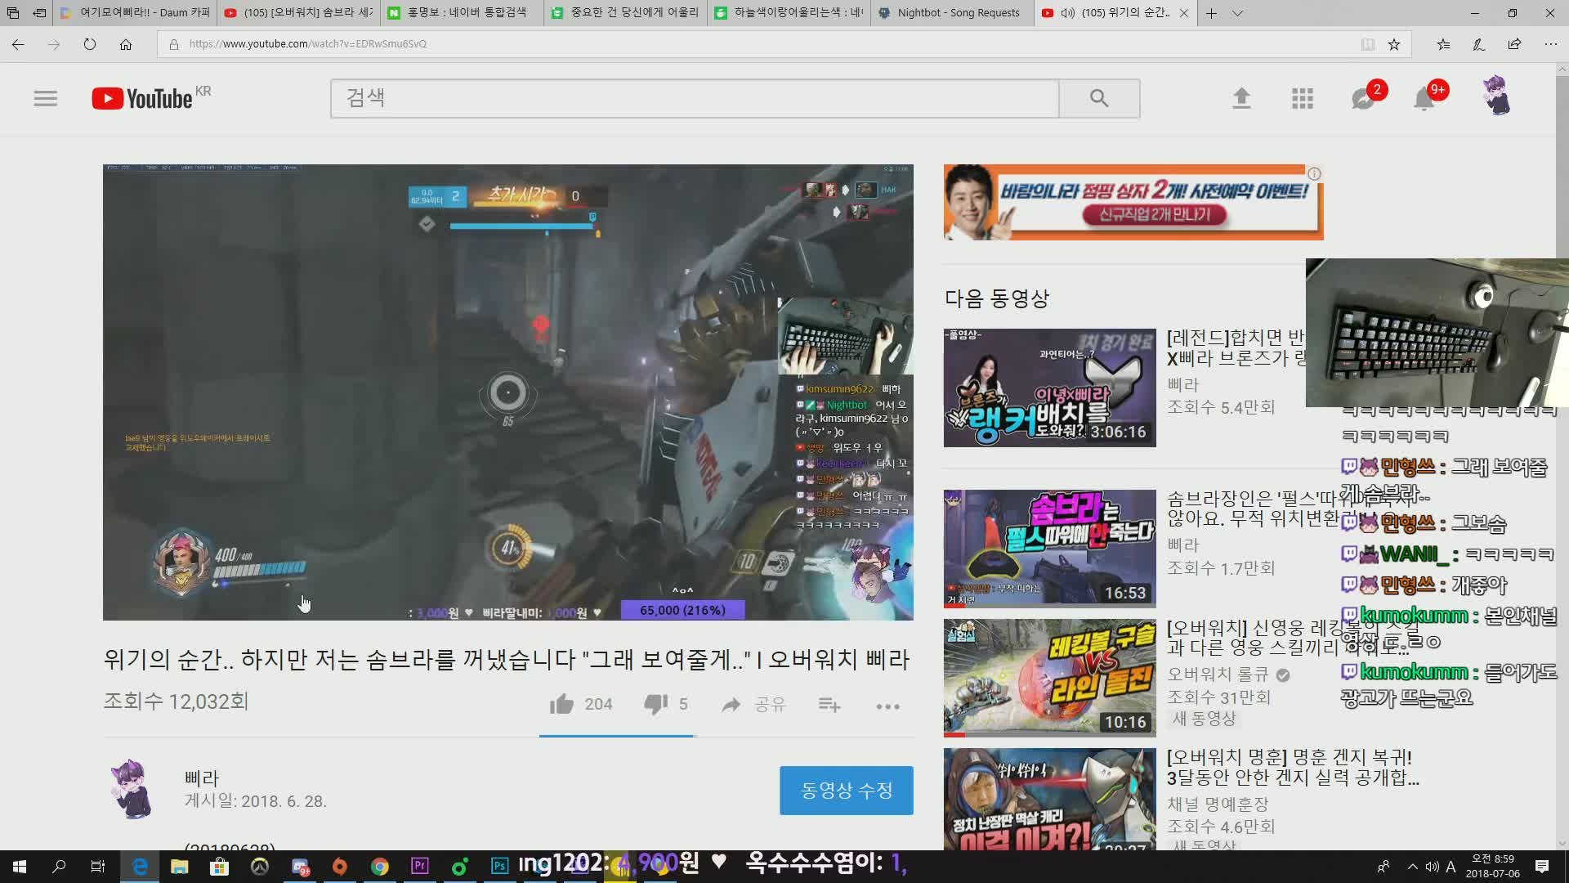Open the YouTube apps grid icon
The image size is (1569, 883).
tap(1303, 99)
